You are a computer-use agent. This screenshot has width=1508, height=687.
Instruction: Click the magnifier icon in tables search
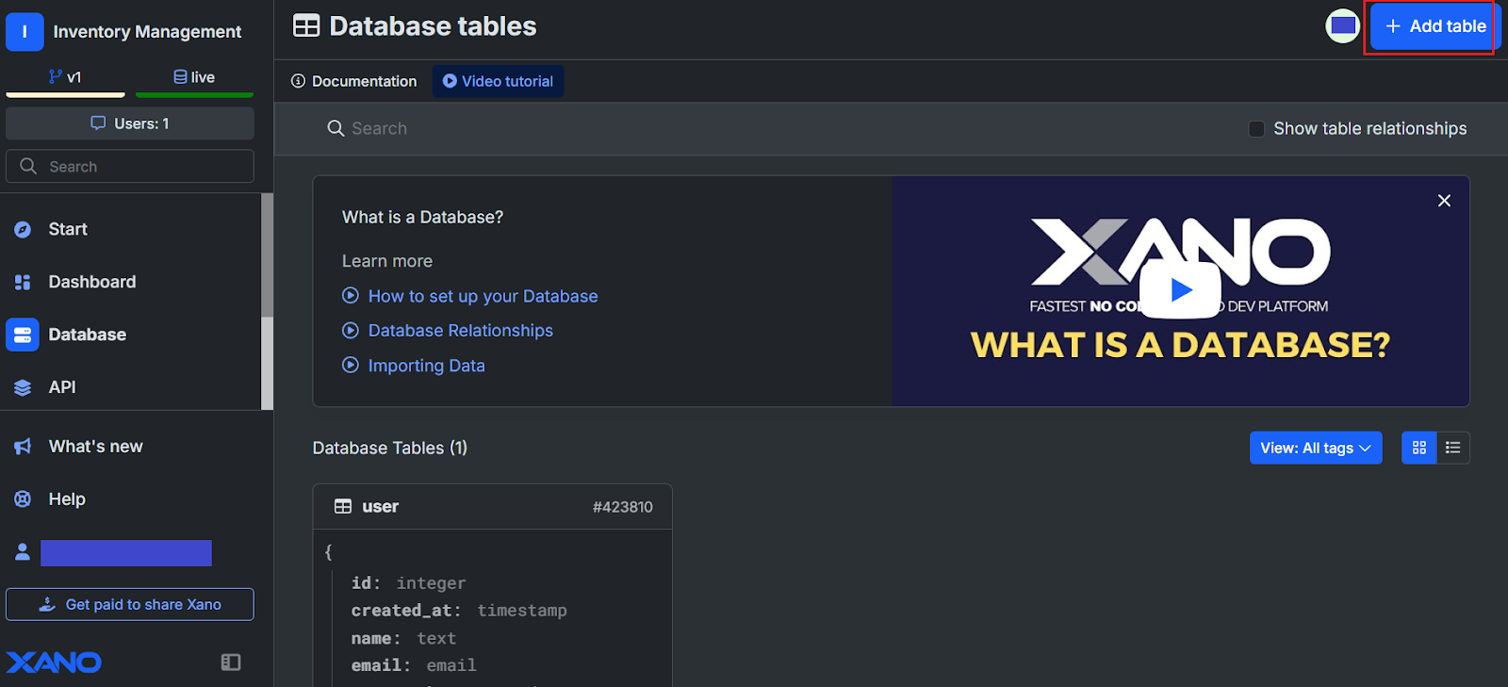pos(336,128)
